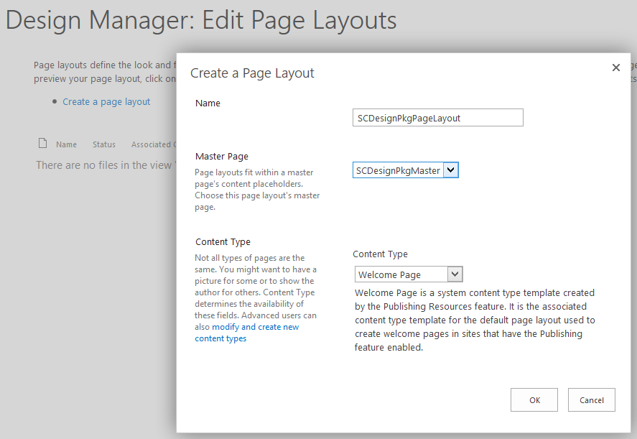Sort by the Status column header

104,144
